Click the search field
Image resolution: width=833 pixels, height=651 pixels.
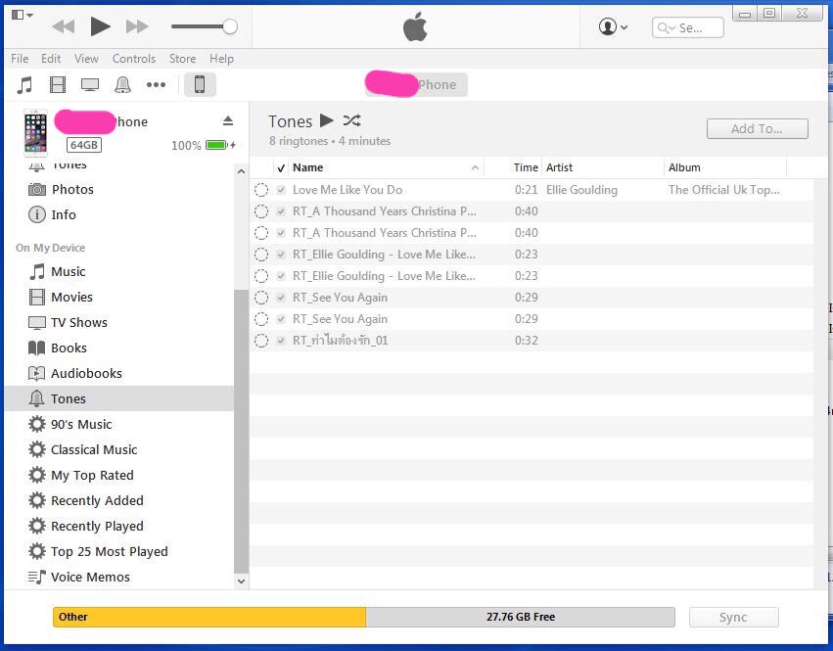coord(687,27)
